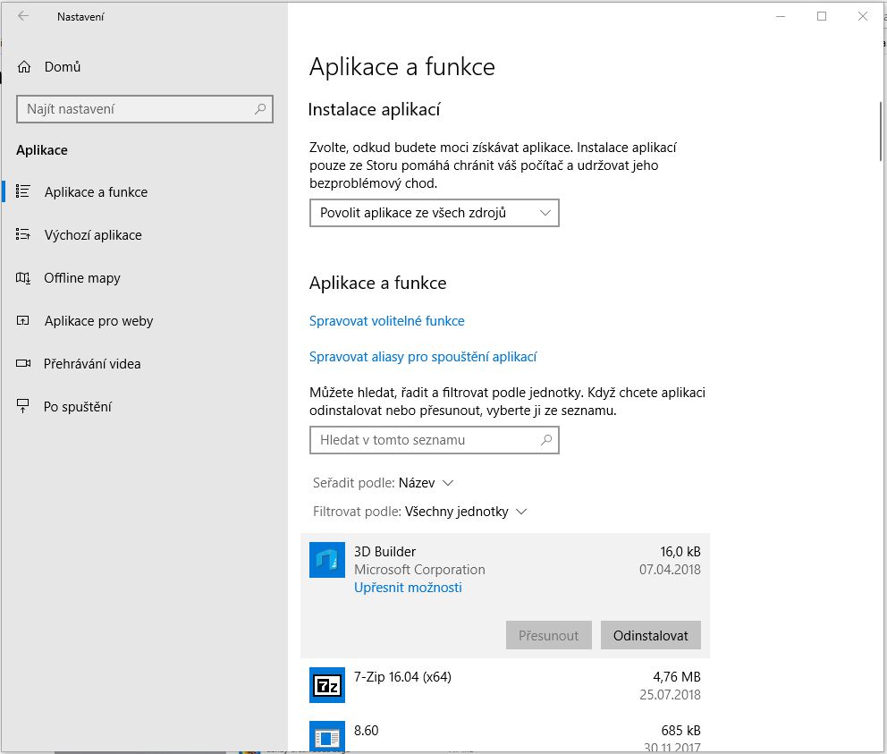Open the Spravovat volitelné funkce link
887x754 pixels.
pyautogui.click(x=387, y=321)
